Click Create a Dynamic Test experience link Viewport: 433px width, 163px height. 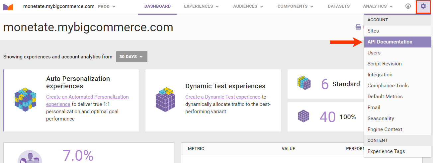coord(223,97)
